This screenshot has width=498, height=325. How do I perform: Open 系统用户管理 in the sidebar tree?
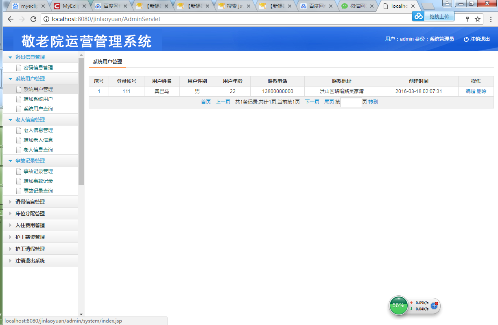point(38,89)
